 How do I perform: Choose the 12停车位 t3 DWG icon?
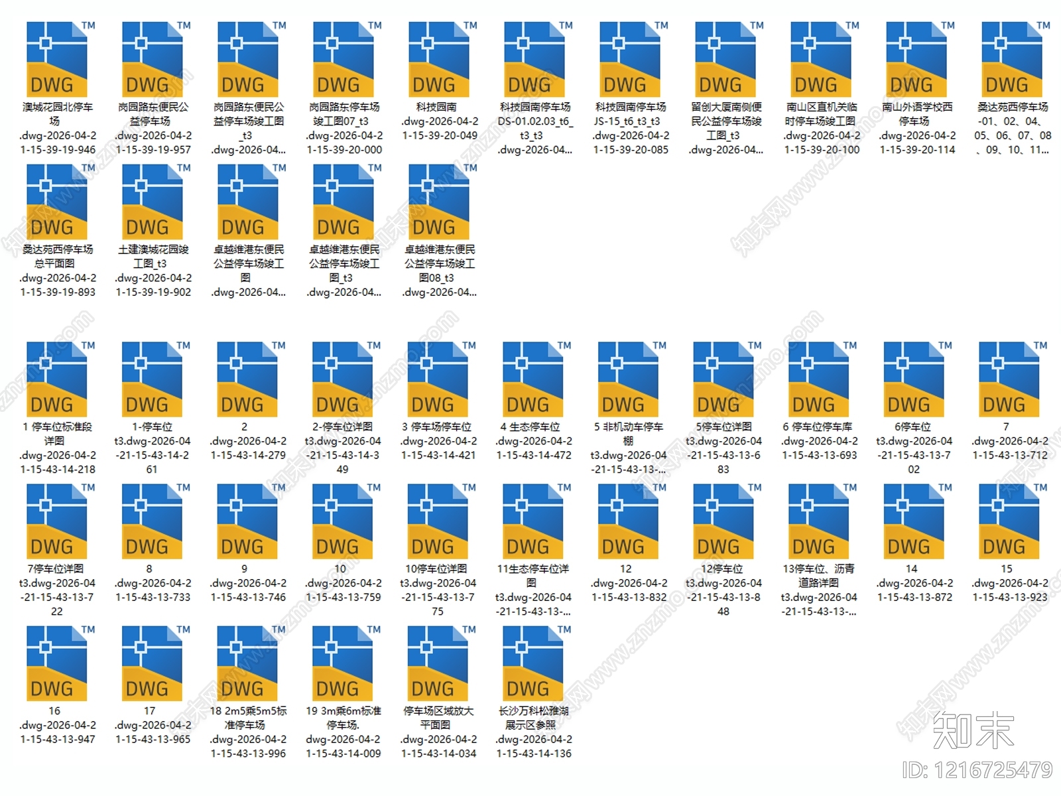click(x=724, y=521)
